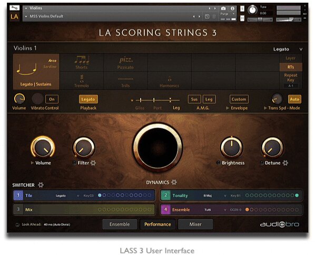The image size is (315, 255).
Task: Switch to the Mixer tab
Action: (x=195, y=224)
